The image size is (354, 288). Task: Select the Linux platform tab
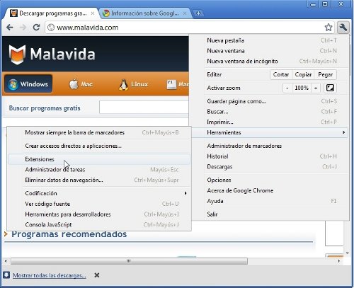coord(133,84)
